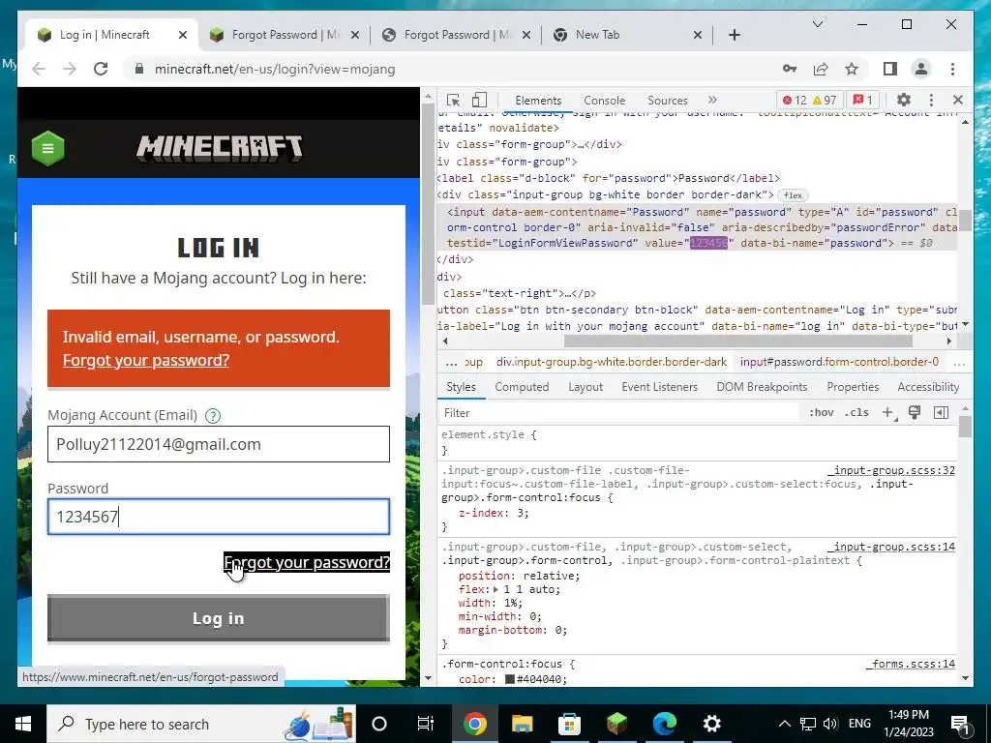Toggle device toolbar in DevTools

pos(480,100)
